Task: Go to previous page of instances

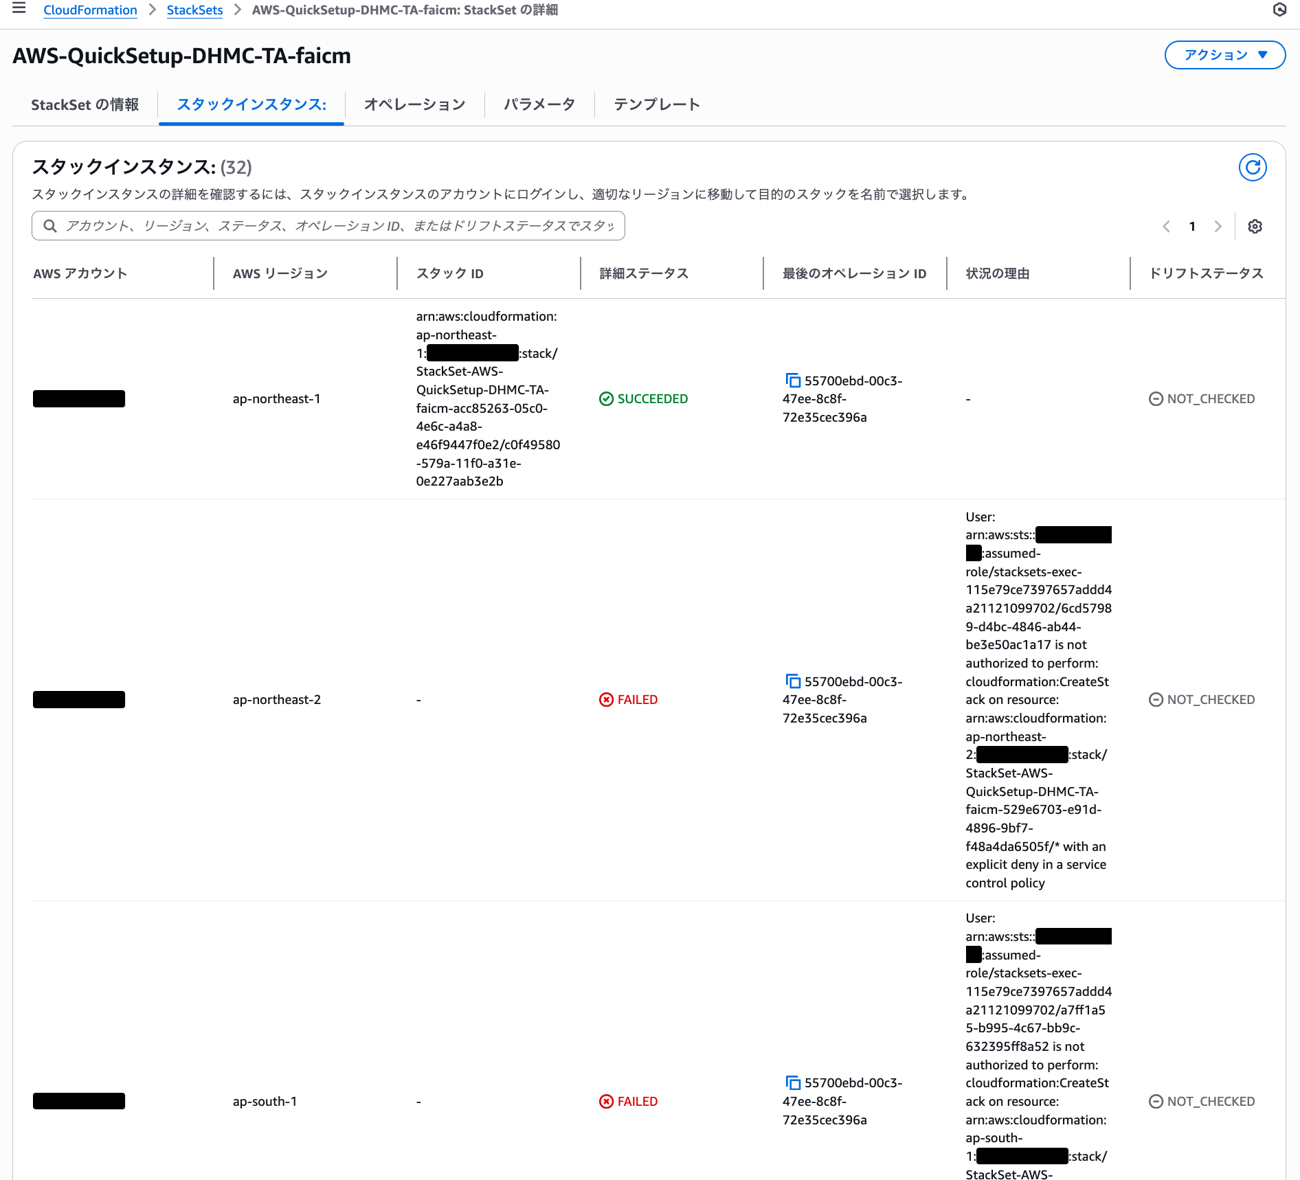Action: click(x=1166, y=226)
